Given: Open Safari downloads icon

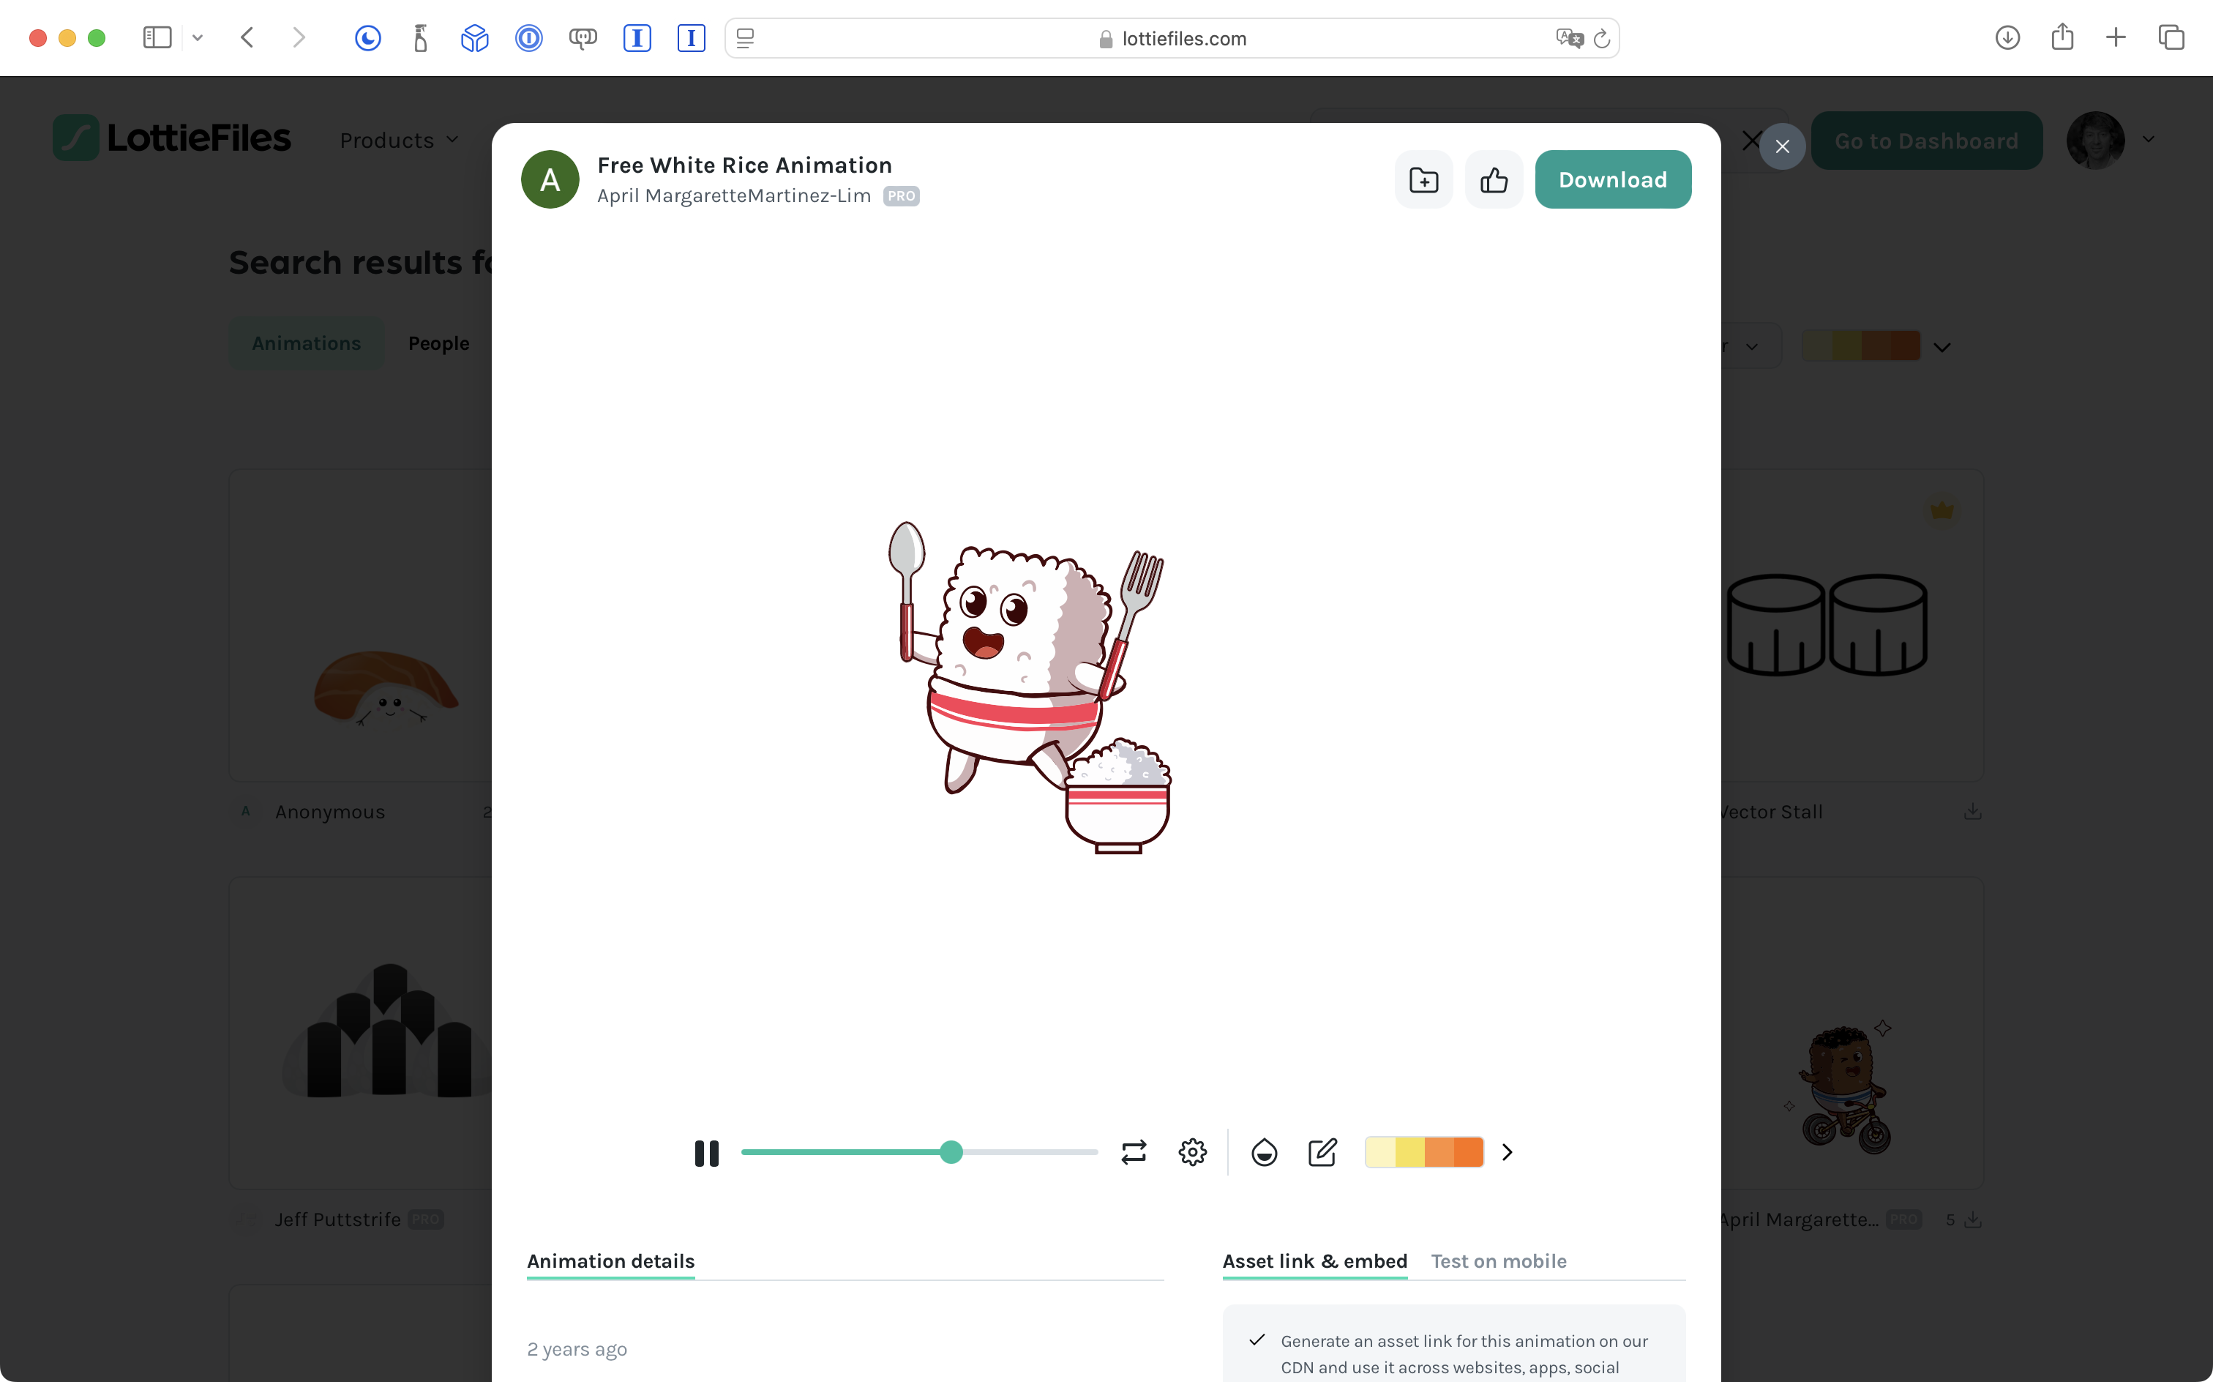Looking at the screenshot, I should coord(2007,37).
